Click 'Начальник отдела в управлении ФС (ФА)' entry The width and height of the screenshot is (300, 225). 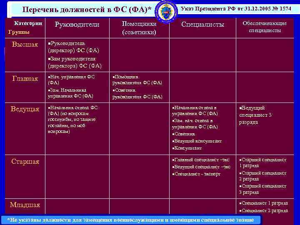tap(195, 111)
